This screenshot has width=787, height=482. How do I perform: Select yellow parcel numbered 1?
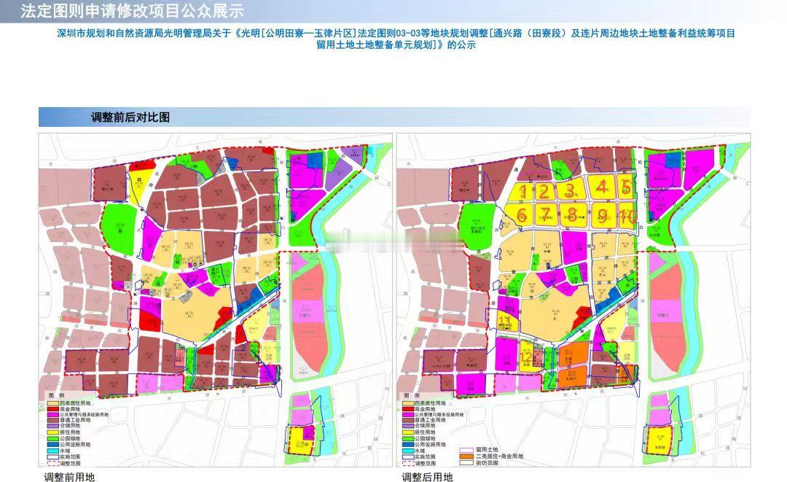522,191
